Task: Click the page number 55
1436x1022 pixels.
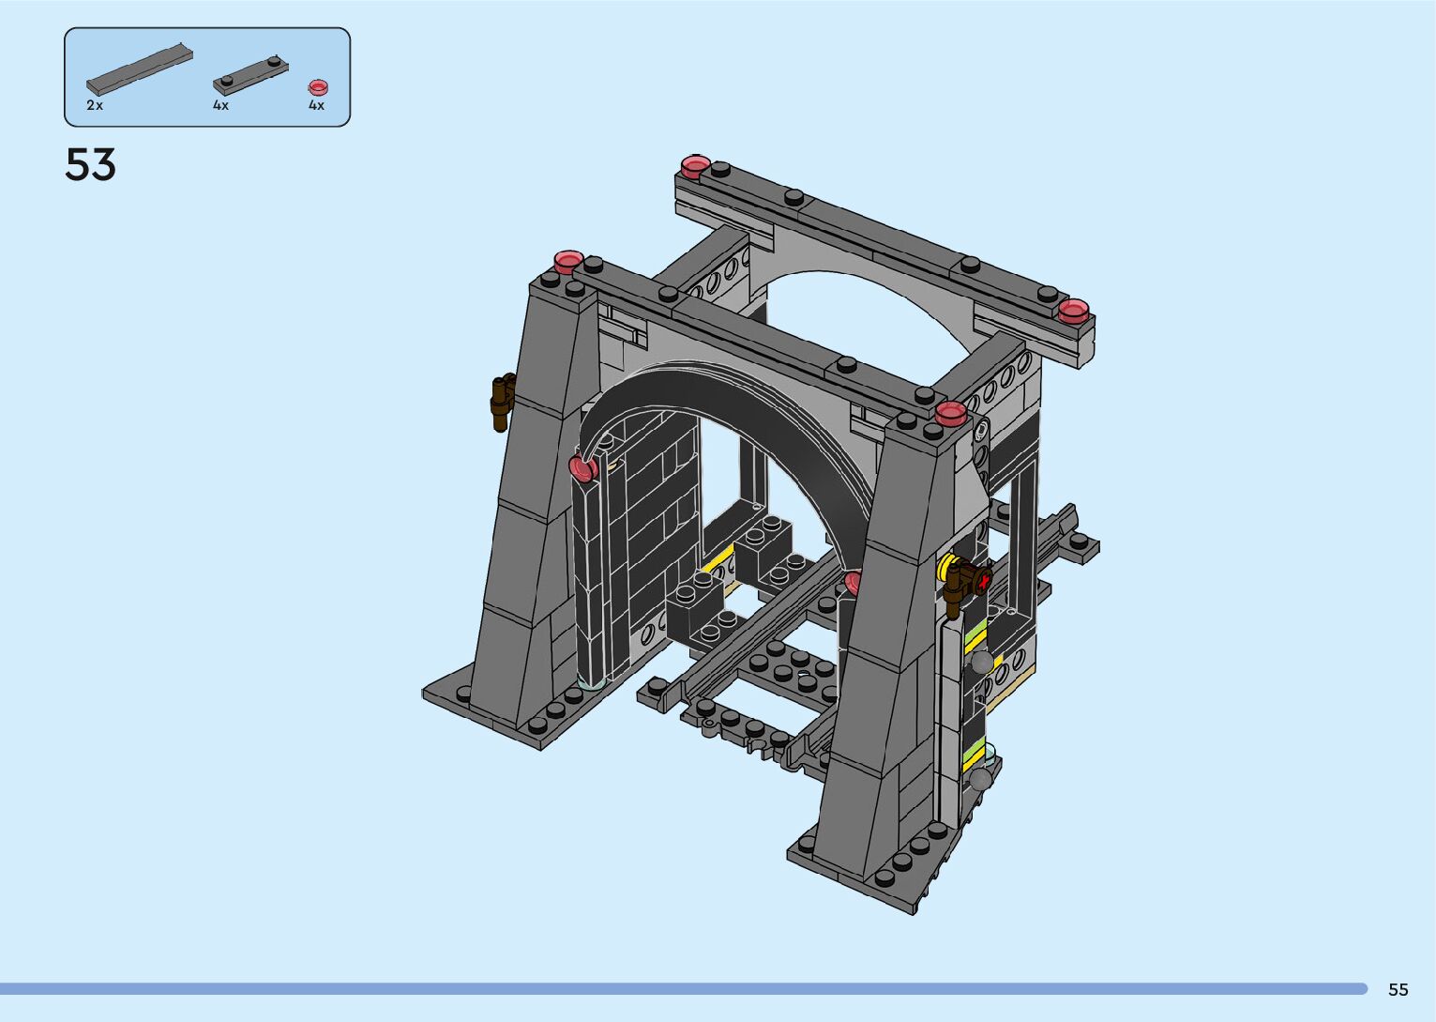Action: [1398, 989]
